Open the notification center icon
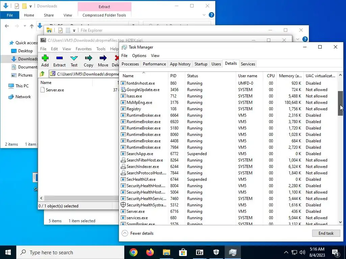This screenshot has width=346, height=259. [x=336, y=253]
